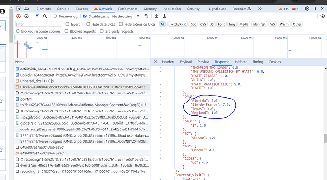Screen dimensions: 327x180
Task: Stop recording network log
Action: (18, 16)
